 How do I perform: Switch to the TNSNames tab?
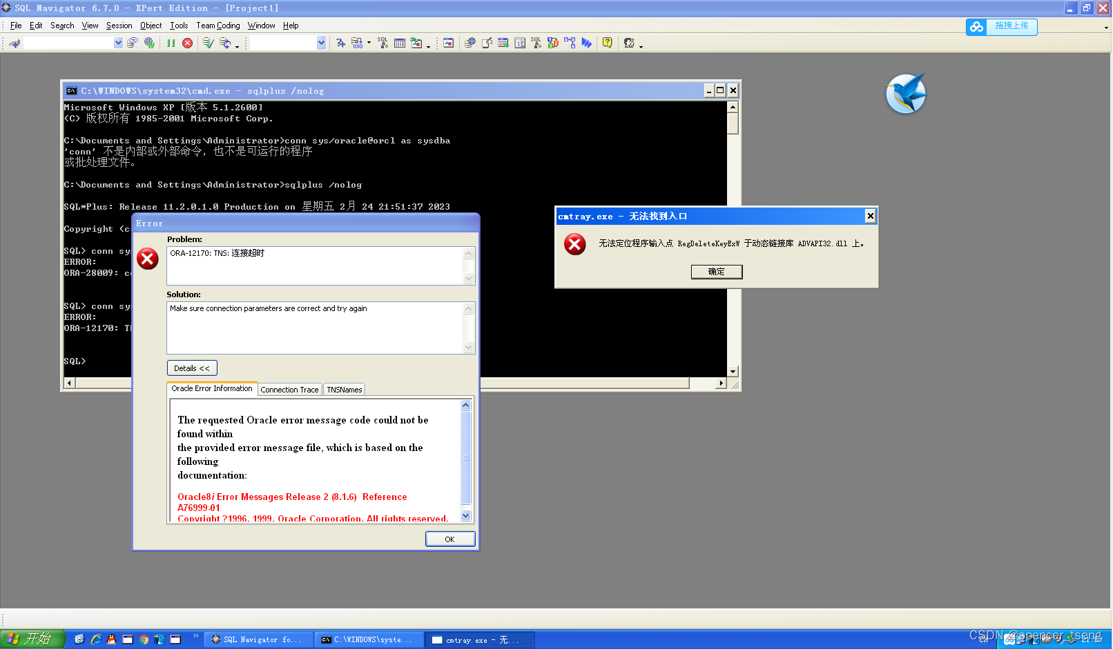click(x=344, y=390)
